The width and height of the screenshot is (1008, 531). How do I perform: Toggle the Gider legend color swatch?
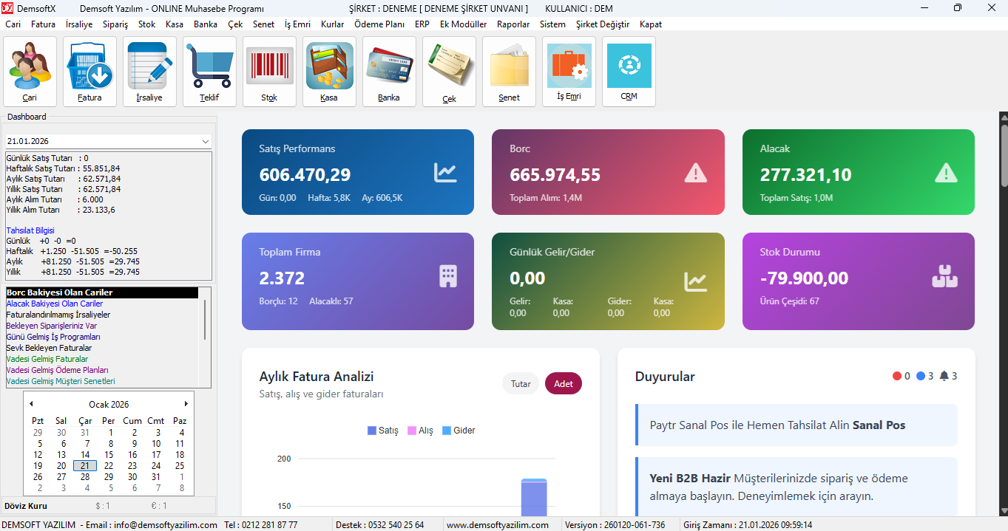(x=447, y=431)
